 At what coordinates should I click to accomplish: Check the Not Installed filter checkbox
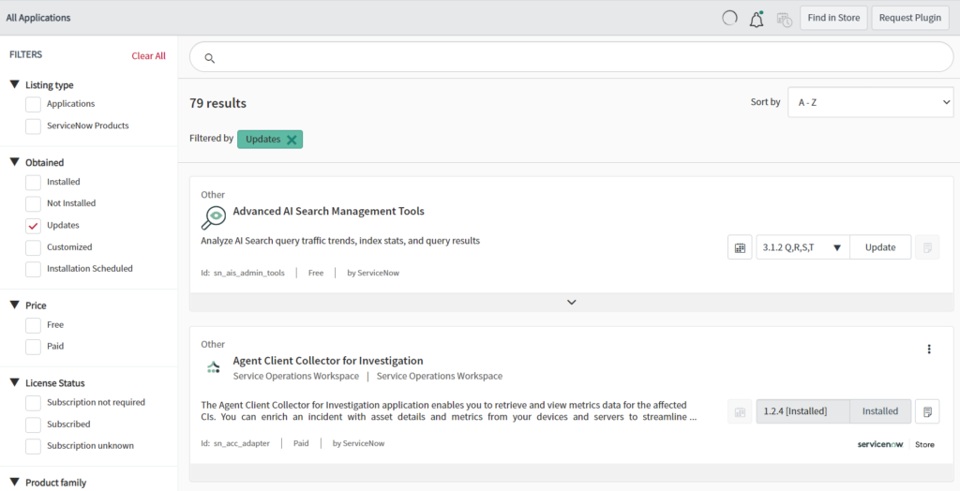[33, 204]
